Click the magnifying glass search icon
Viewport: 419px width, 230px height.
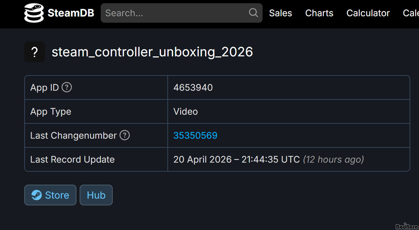253,13
